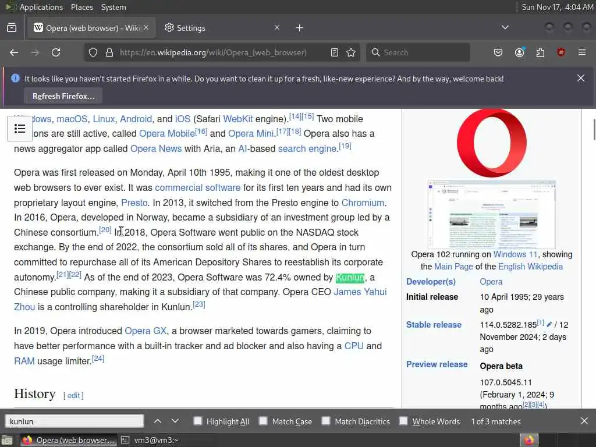Screen dimensions: 596x447
Task: Dismiss the Firefox refresh notification bar
Action: (581, 79)
